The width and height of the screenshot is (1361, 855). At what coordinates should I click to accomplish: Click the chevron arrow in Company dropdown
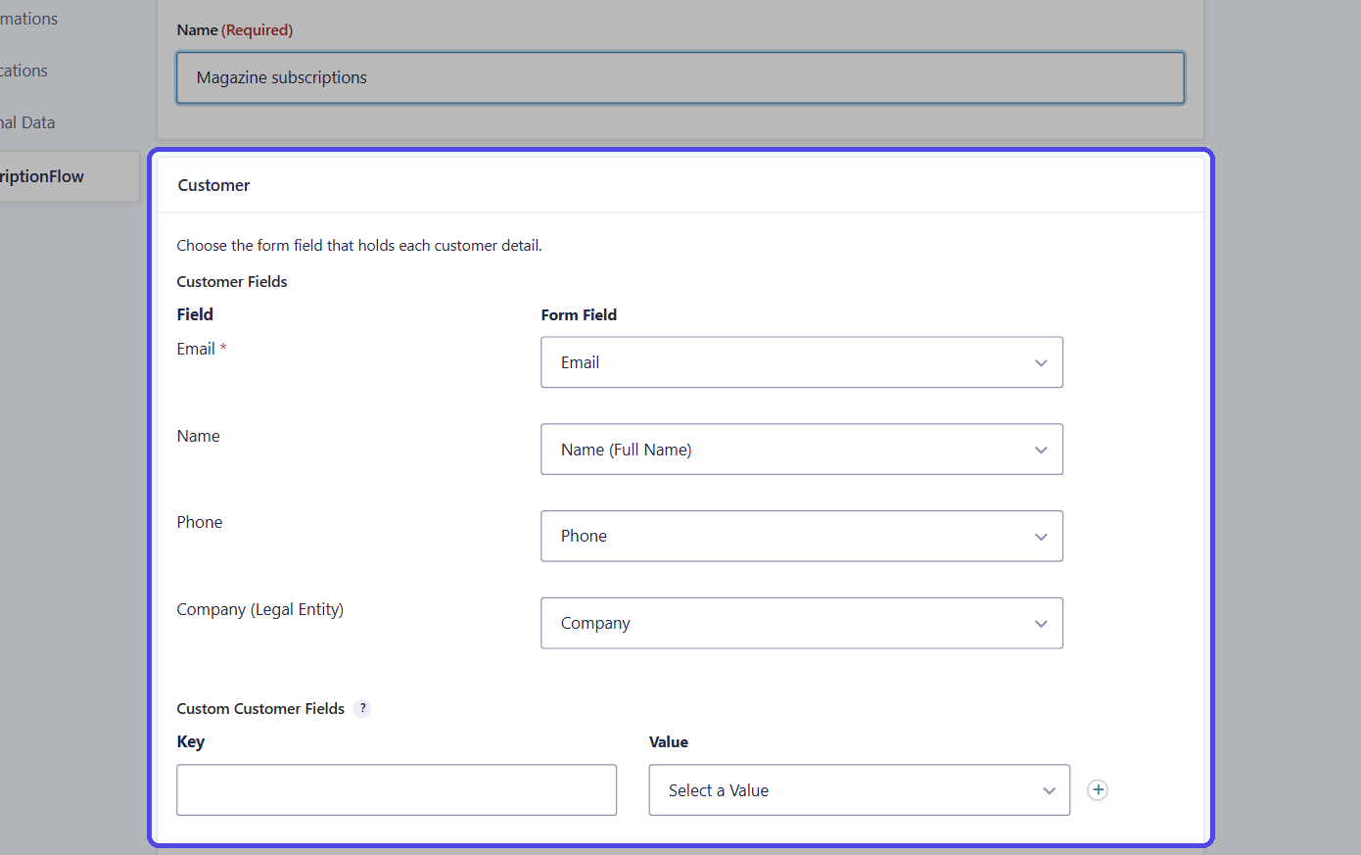point(1041,624)
